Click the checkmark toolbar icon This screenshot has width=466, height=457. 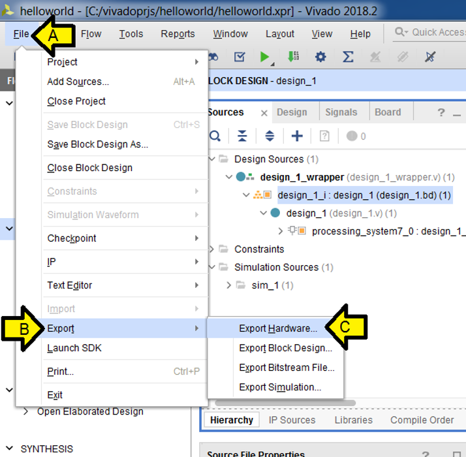[x=240, y=57]
